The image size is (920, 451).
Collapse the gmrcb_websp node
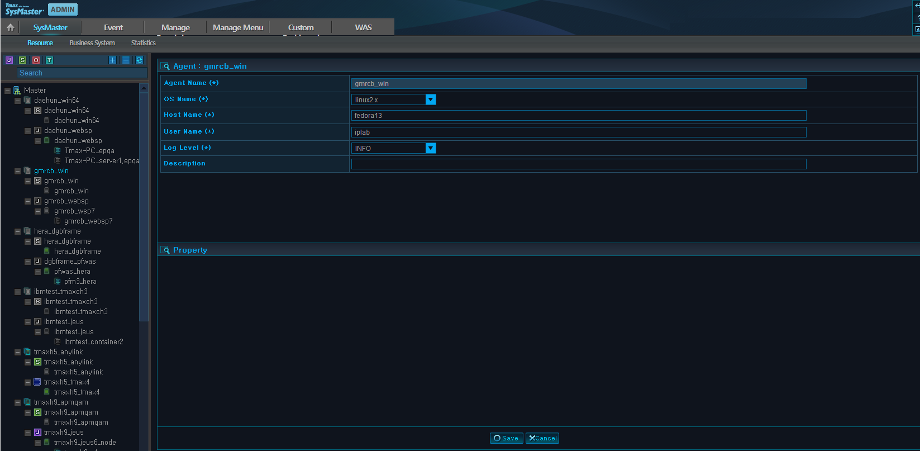[x=27, y=201]
